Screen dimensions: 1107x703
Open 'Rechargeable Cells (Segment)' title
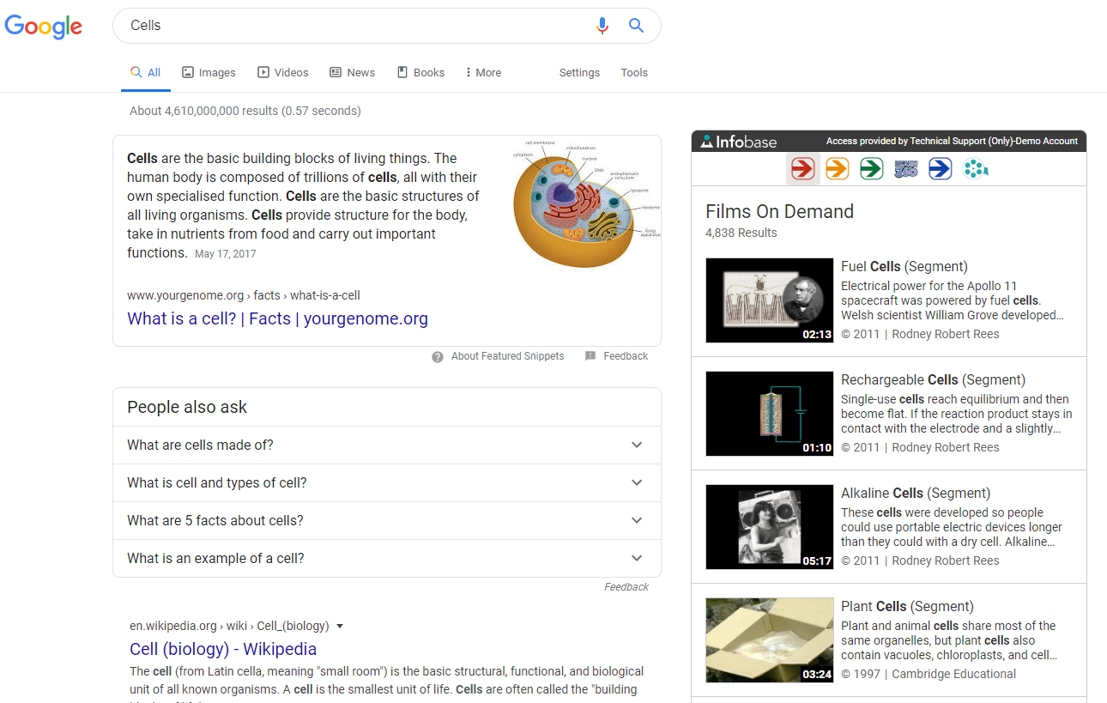[933, 379]
